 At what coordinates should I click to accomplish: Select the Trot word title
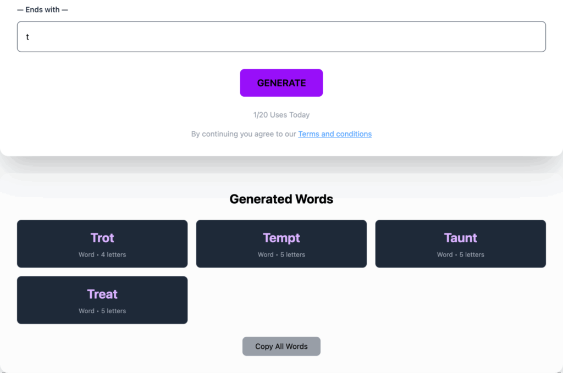point(102,238)
